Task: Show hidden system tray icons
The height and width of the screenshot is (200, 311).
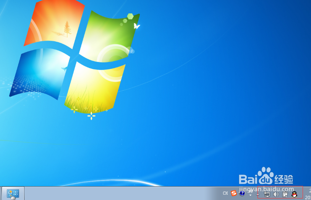Action: point(258,194)
